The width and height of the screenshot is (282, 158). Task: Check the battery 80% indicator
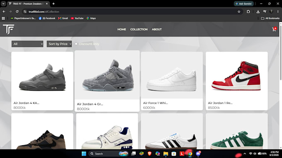tap(262, 153)
